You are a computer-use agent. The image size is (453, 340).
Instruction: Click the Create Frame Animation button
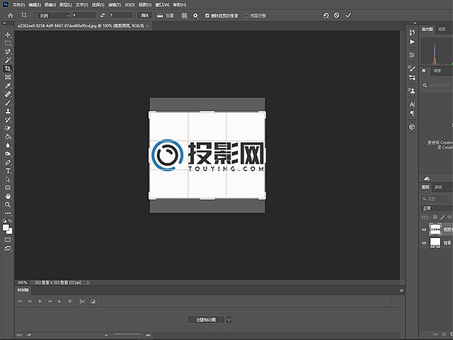[206, 319]
